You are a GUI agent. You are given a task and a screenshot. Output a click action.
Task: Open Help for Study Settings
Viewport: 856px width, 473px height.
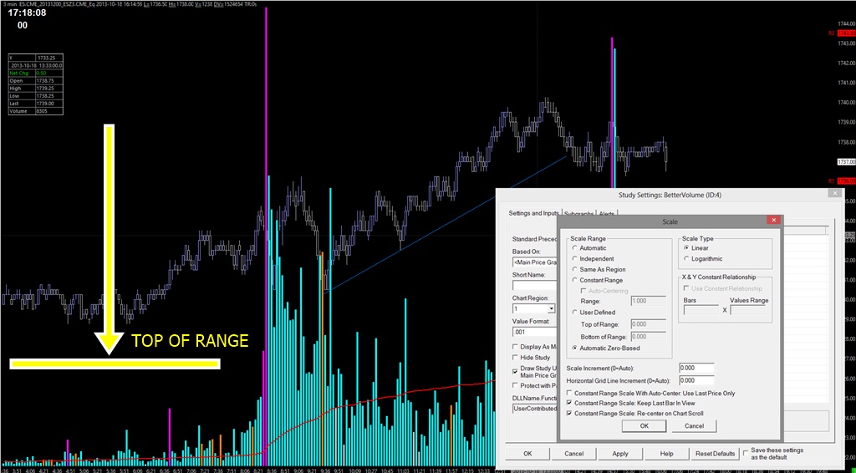pyautogui.click(x=666, y=453)
